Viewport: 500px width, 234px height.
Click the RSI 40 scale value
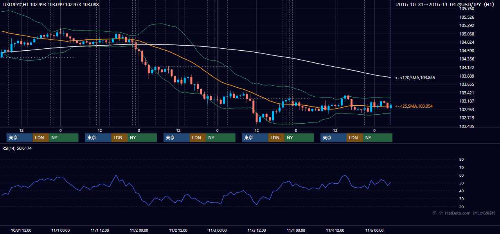coord(462,191)
